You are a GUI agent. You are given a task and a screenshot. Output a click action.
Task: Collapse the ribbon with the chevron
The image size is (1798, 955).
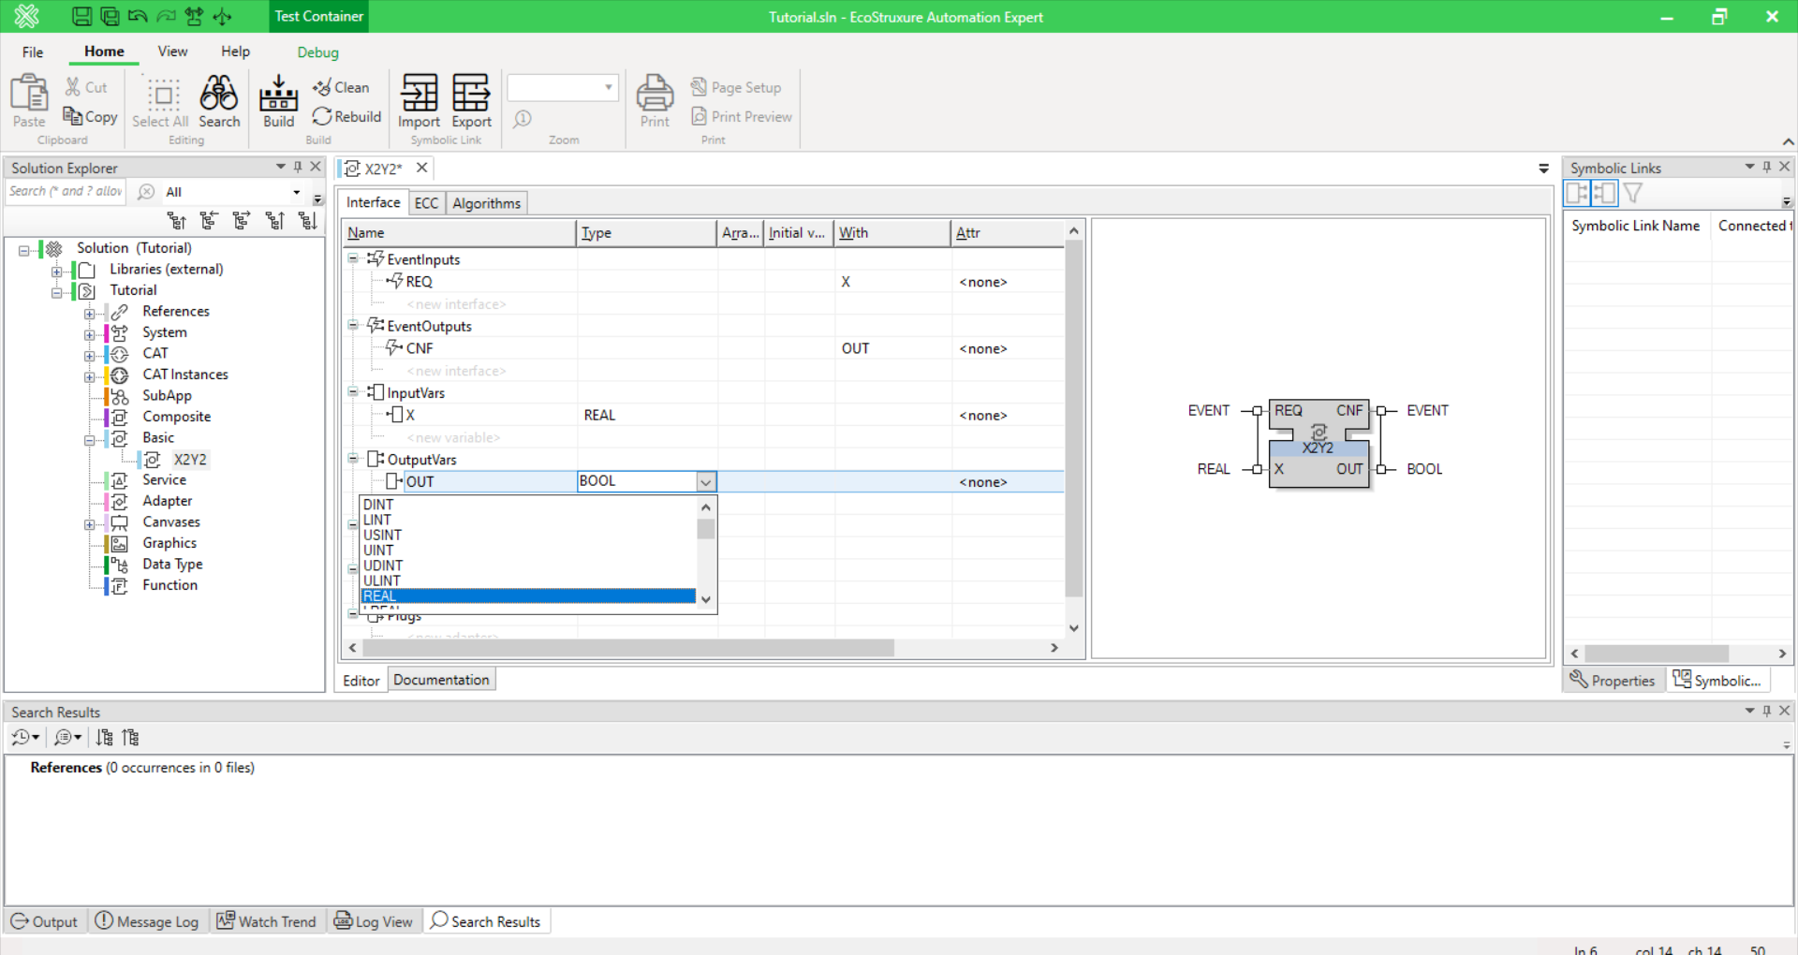click(1788, 141)
